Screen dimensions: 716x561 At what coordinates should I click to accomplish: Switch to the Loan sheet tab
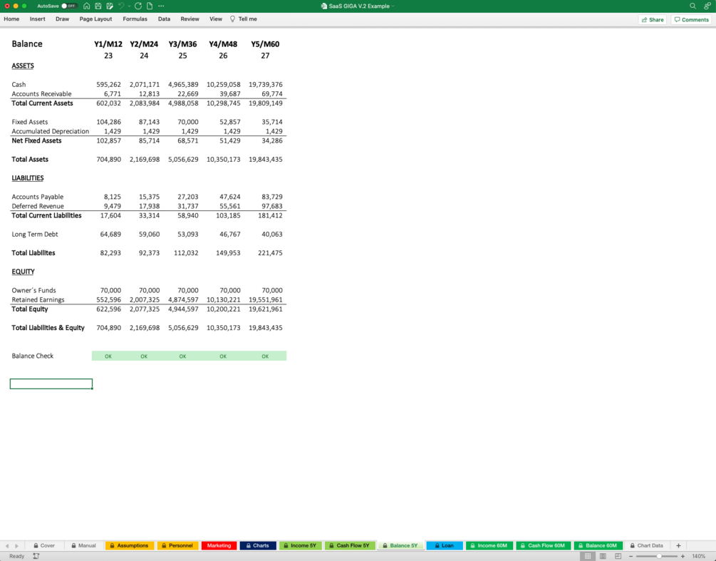tap(445, 545)
